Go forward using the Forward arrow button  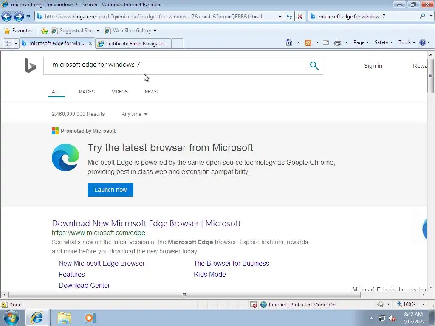pyautogui.click(x=19, y=17)
